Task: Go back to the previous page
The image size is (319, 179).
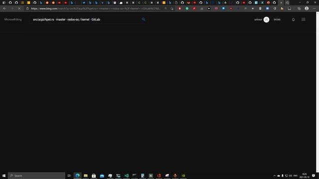Action: tap(4, 8)
